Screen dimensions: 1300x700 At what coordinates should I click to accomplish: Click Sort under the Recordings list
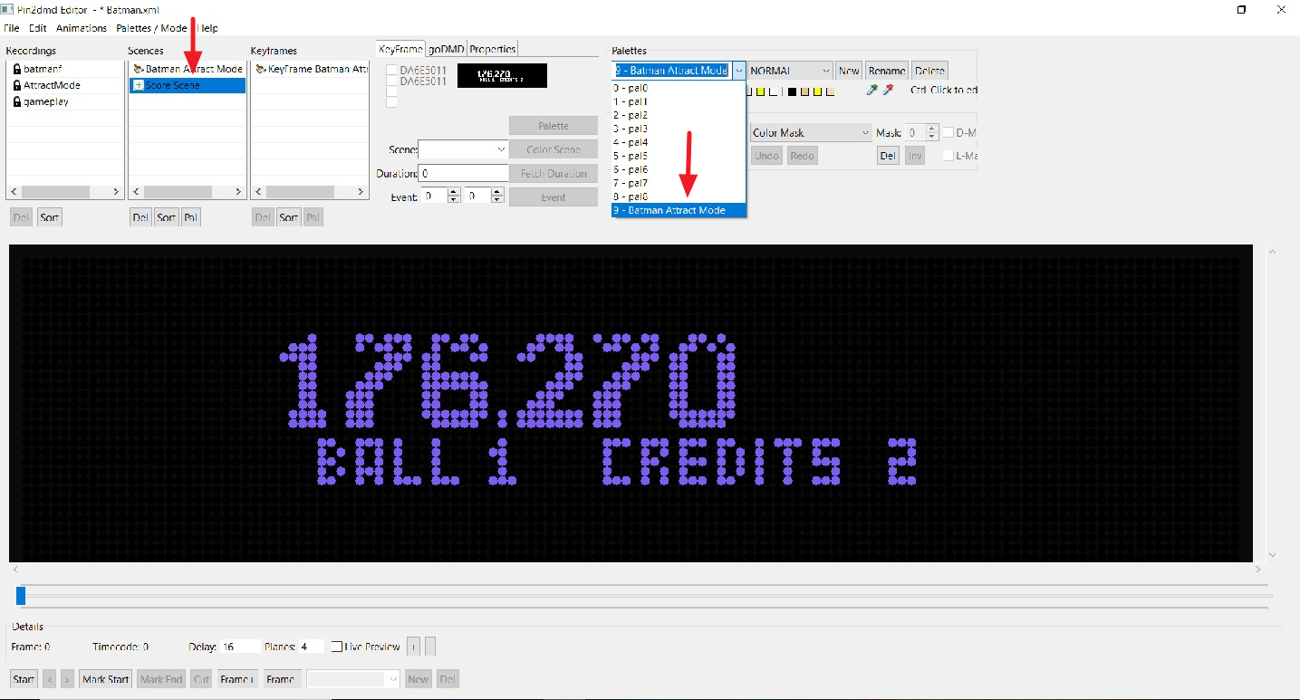pyautogui.click(x=50, y=217)
